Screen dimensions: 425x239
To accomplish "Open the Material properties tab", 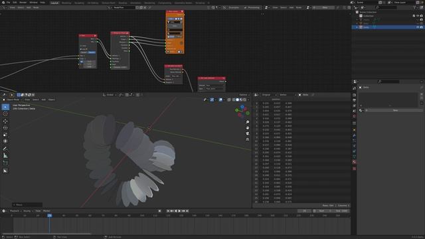I will [x=354, y=162].
